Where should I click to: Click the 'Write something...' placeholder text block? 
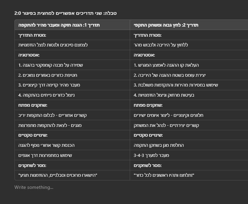click(34, 187)
